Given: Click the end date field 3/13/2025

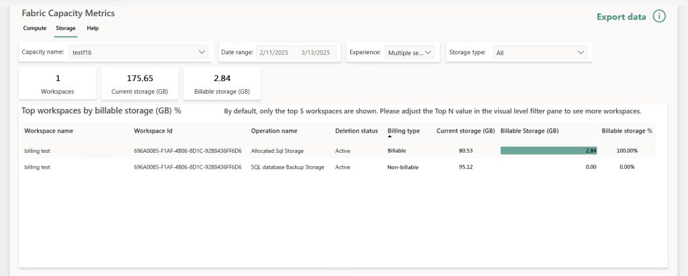Looking at the screenshot, I should click(316, 52).
